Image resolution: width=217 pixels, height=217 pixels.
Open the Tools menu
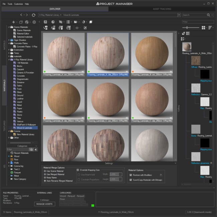(x=10, y=4)
